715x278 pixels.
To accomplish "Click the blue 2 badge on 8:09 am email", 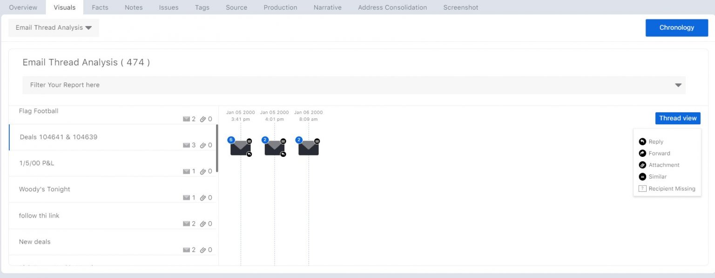I will point(299,140).
